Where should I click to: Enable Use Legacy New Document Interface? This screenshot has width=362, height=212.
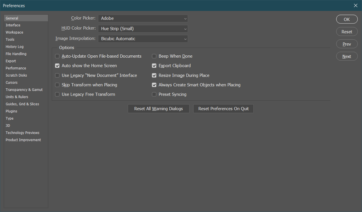click(x=57, y=75)
